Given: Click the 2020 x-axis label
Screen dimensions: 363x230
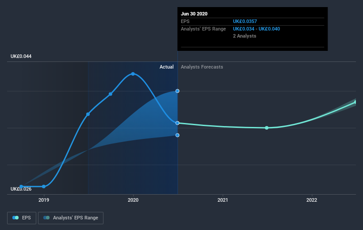Looking at the screenshot, I should coord(133,200).
